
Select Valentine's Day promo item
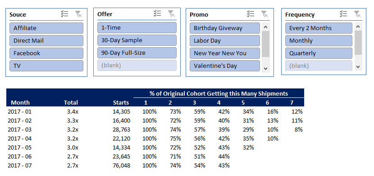click(x=225, y=66)
